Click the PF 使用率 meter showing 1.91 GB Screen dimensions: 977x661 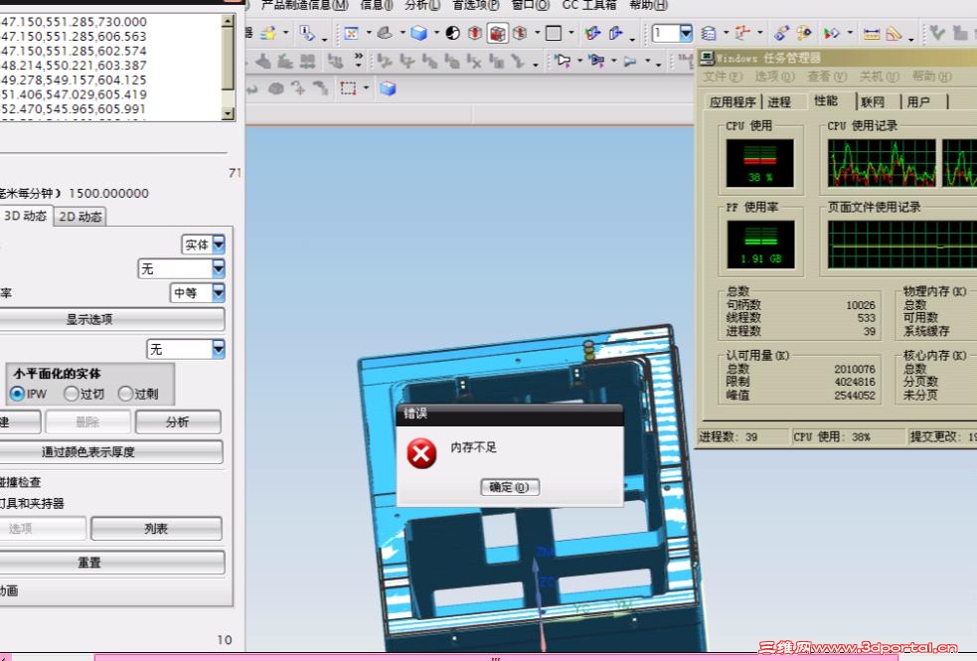point(760,245)
